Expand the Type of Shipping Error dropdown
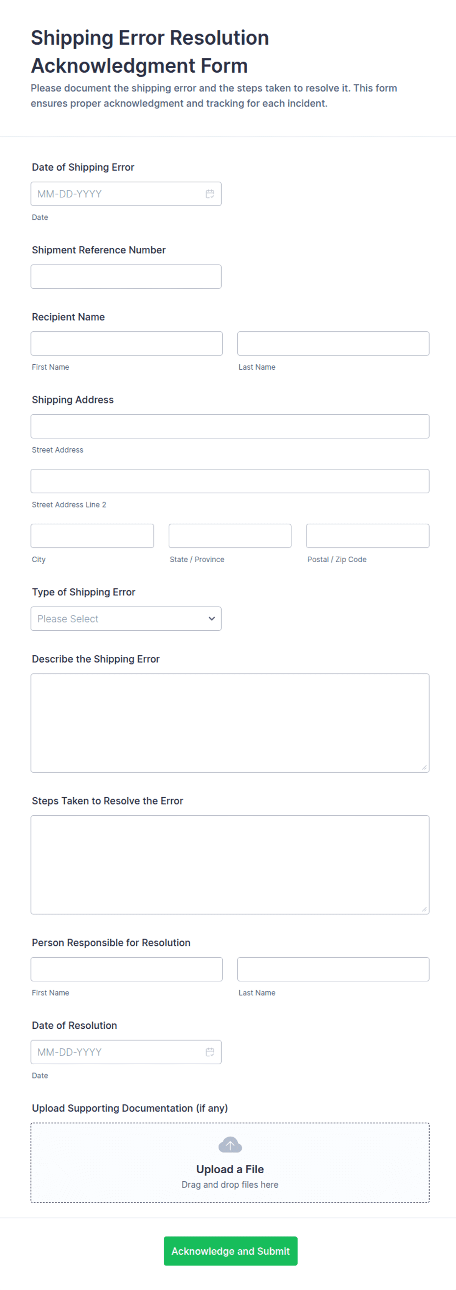This screenshot has height=1290, width=456. tap(126, 618)
